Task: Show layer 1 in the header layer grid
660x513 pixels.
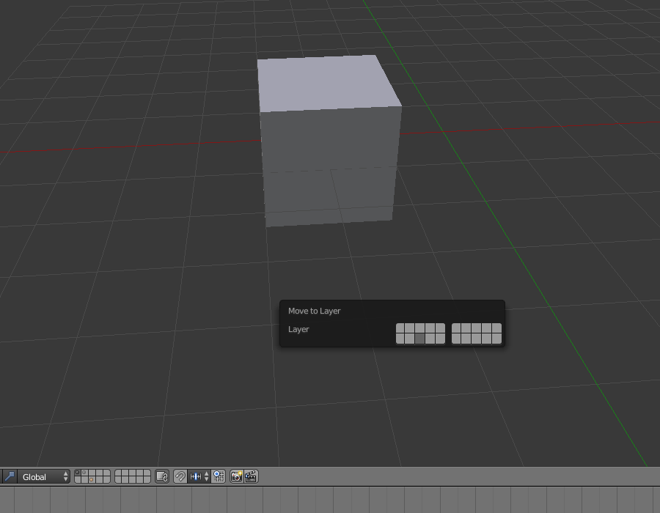Action: [78, 473]
